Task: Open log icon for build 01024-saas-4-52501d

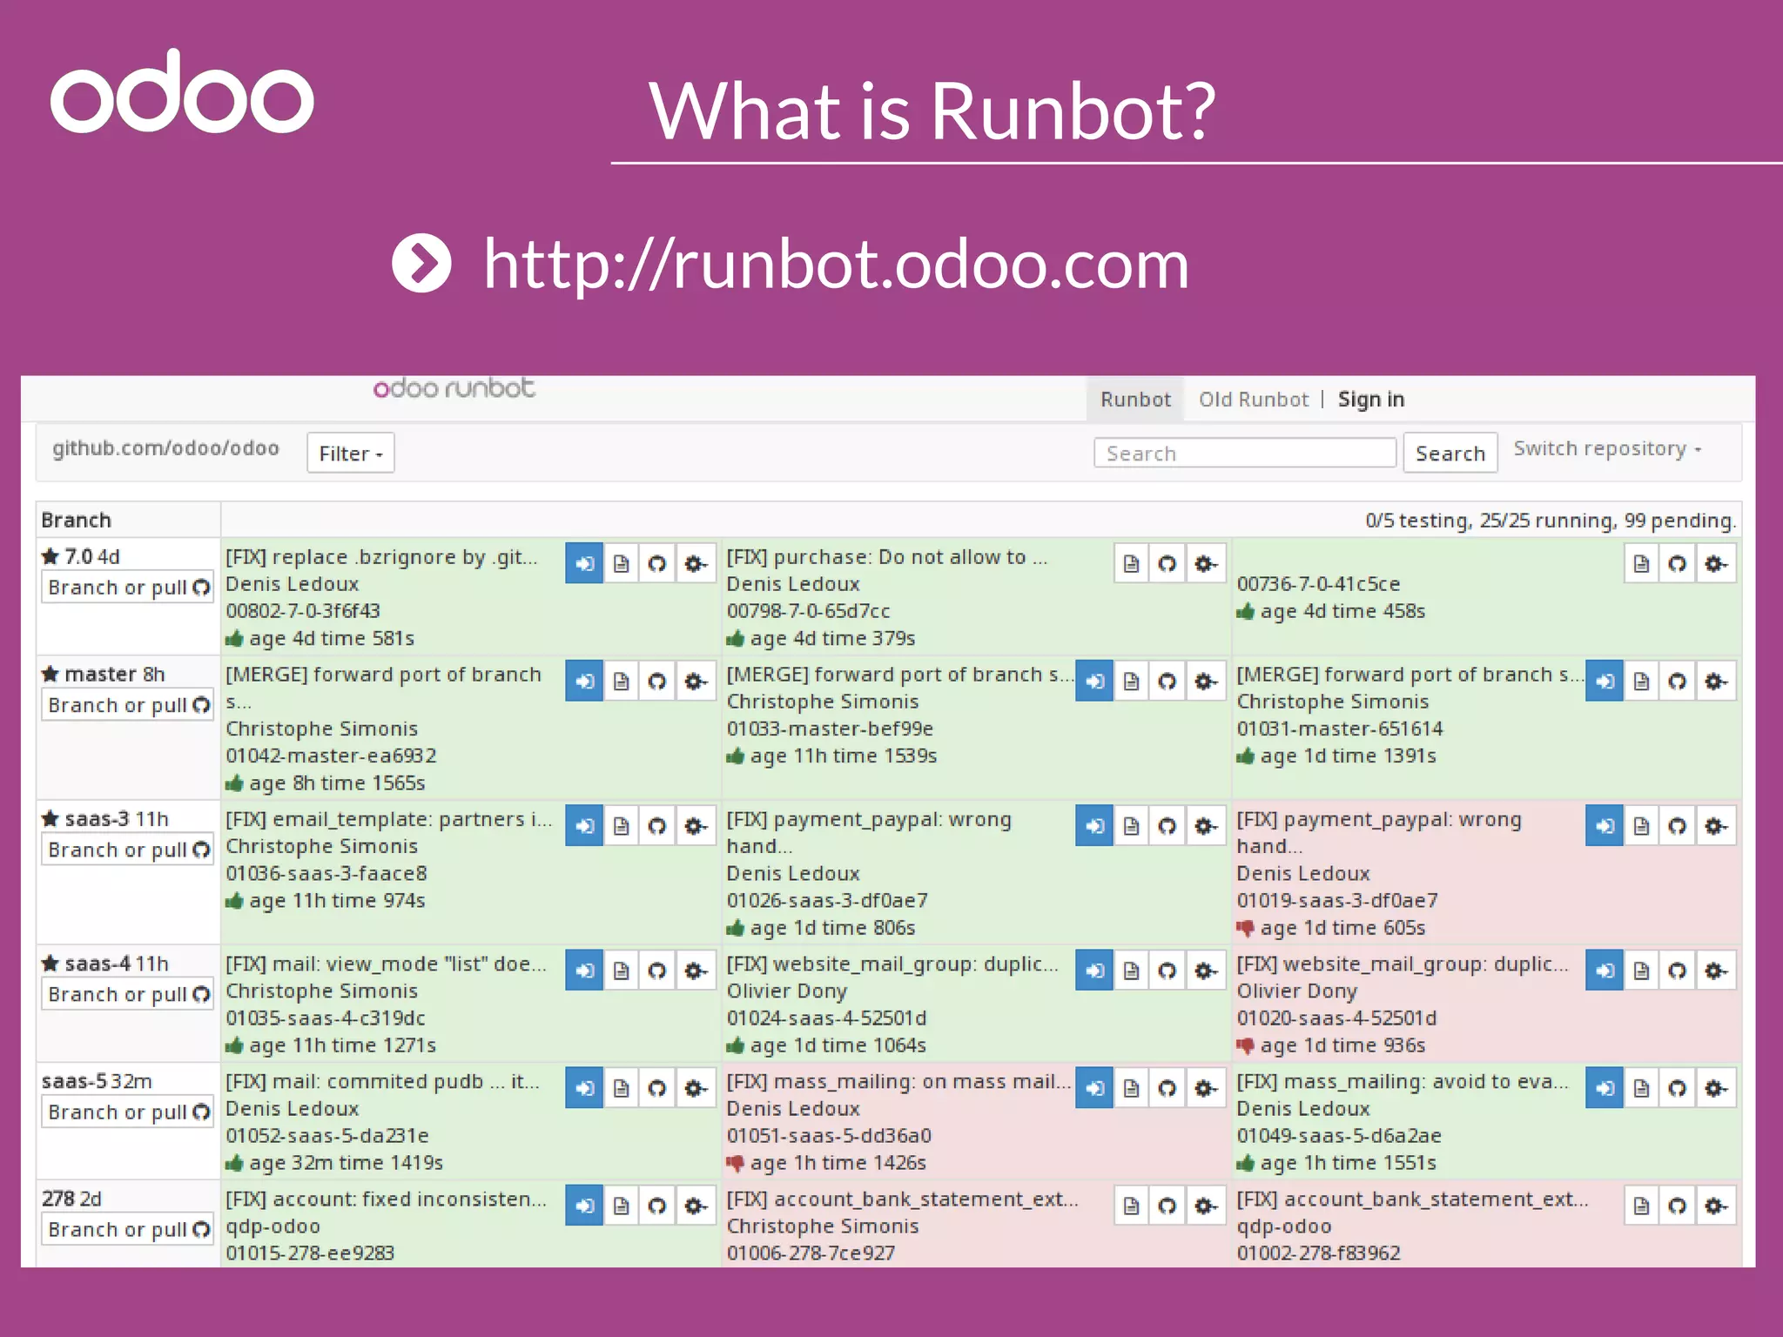Action: pyautogui.click(x=1131, y=970)
